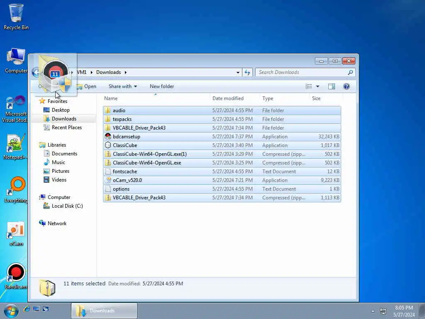This screenshot has width=425, height=319.
Task: Select the Computer desktop icon
Action: [x=16, y=60]
